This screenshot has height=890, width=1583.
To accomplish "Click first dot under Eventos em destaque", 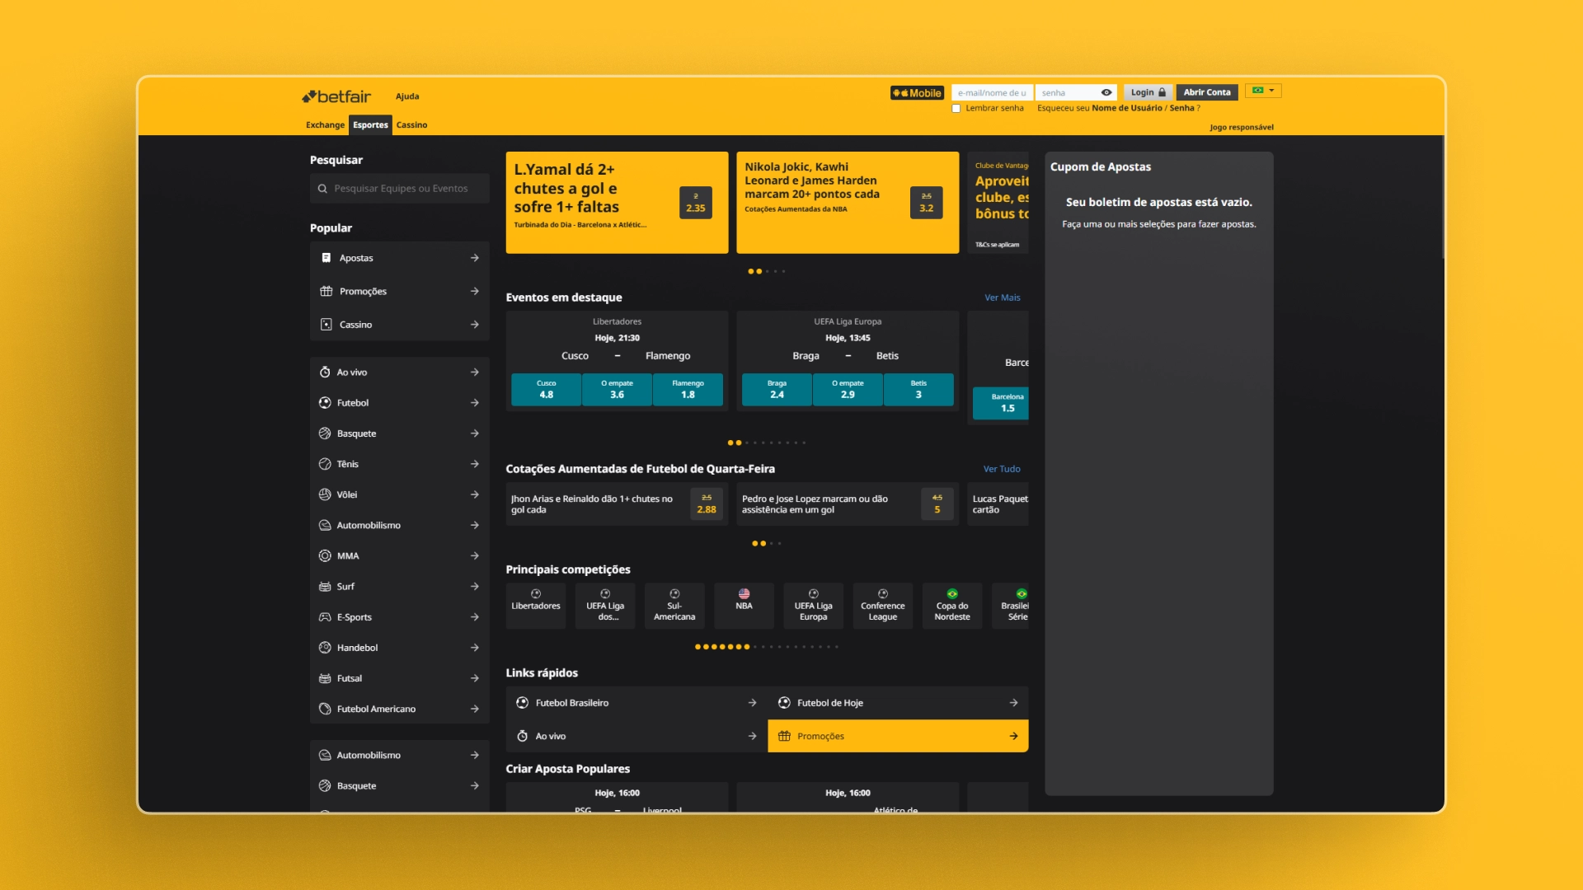I will click(730, 443).
